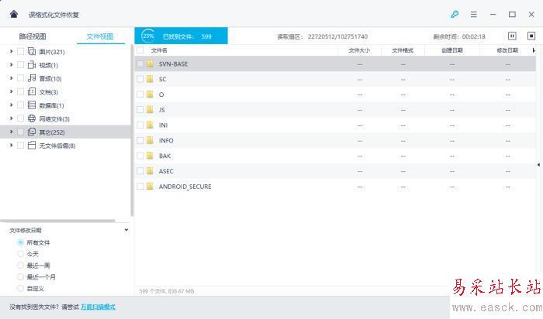
Task: Sort by the 文件格式 column header
Action: [x=403, y=50]
